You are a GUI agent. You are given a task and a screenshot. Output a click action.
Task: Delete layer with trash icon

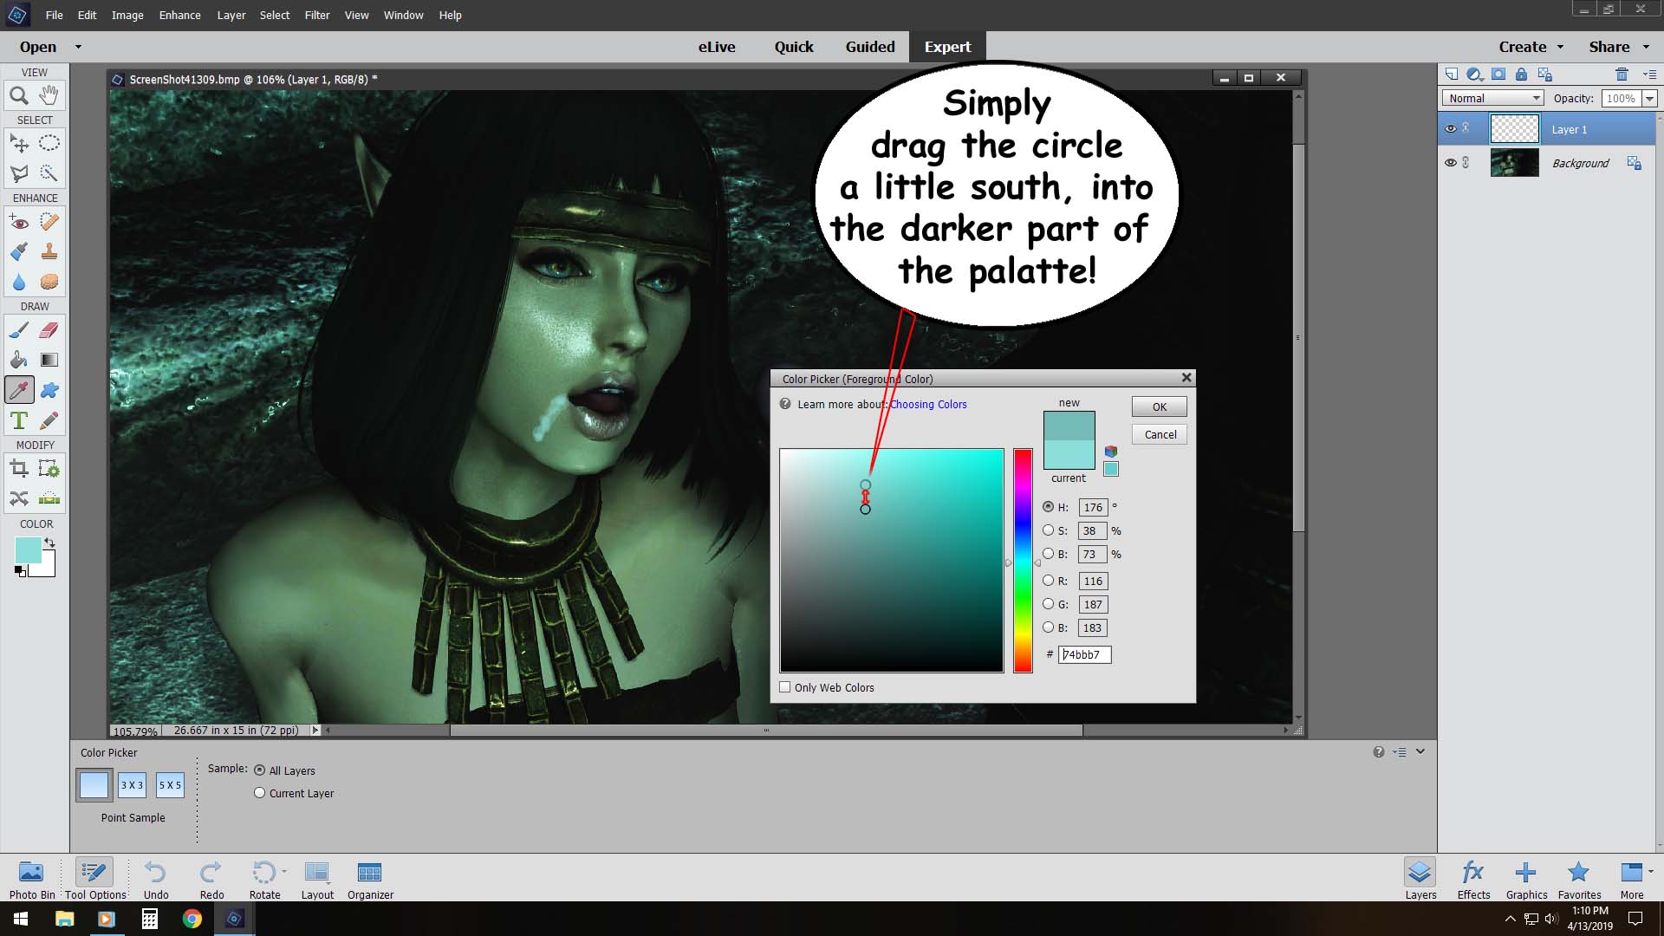(x=1622, y=75)
